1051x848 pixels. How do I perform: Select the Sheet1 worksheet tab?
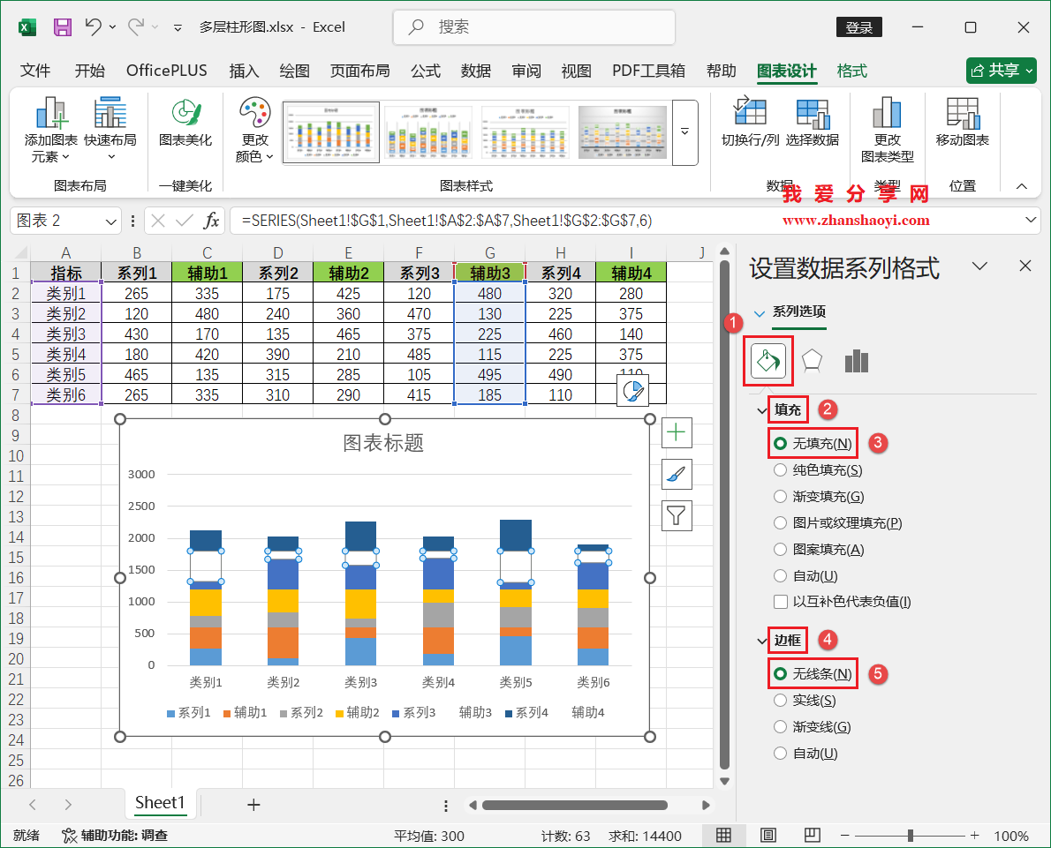pos(160,803)
